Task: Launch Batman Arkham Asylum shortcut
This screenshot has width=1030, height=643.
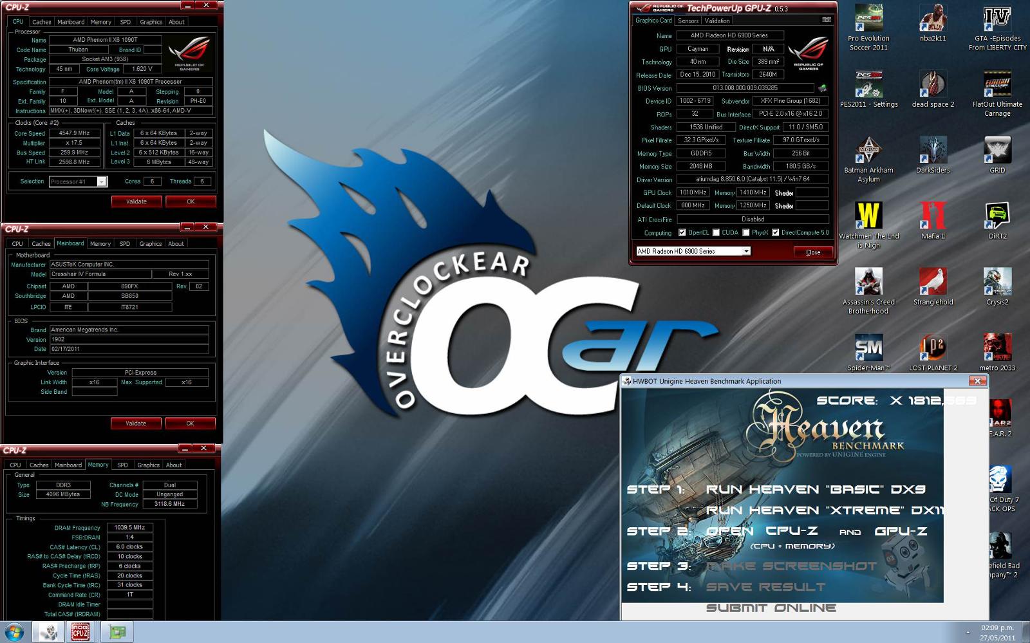Action: coord(868,160)
